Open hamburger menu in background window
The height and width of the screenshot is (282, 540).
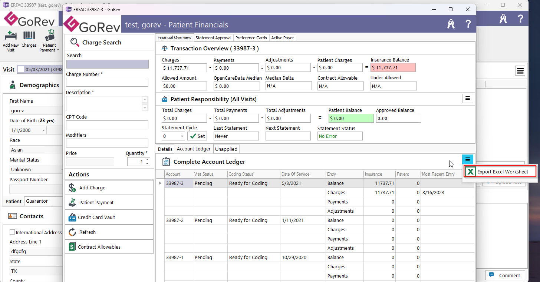pos(520,71)
